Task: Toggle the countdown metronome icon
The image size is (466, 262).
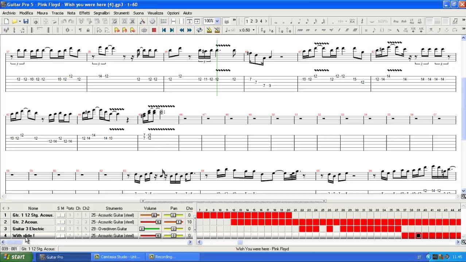Action: pyautogui.click(x=217, y=30)
